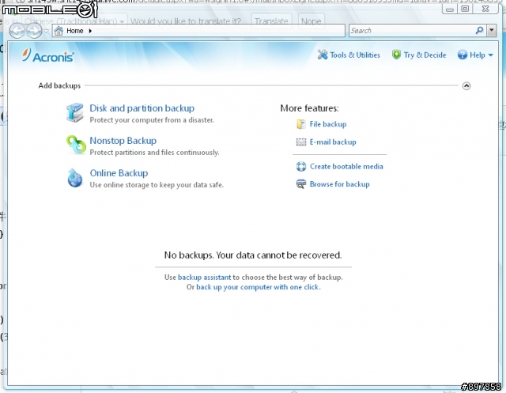Click the File backup folder icon
506x393 pixels.
tap(300, 124)
